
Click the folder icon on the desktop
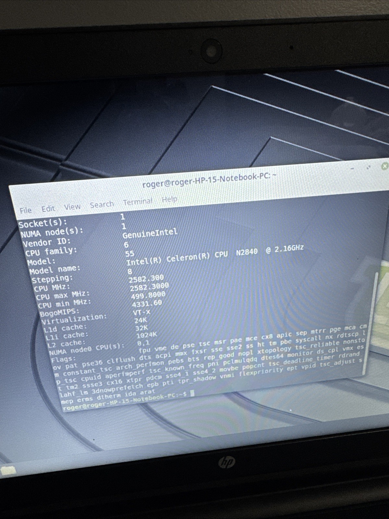click(8, 471)
